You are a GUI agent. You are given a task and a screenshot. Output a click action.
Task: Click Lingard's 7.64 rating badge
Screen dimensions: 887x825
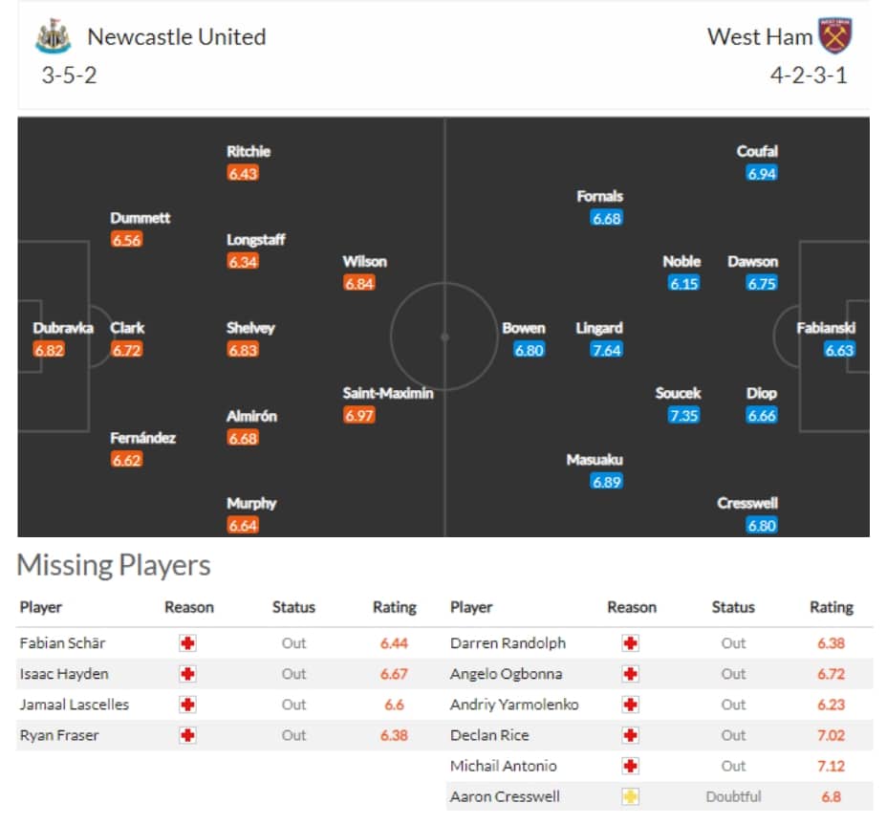point(606,350)
